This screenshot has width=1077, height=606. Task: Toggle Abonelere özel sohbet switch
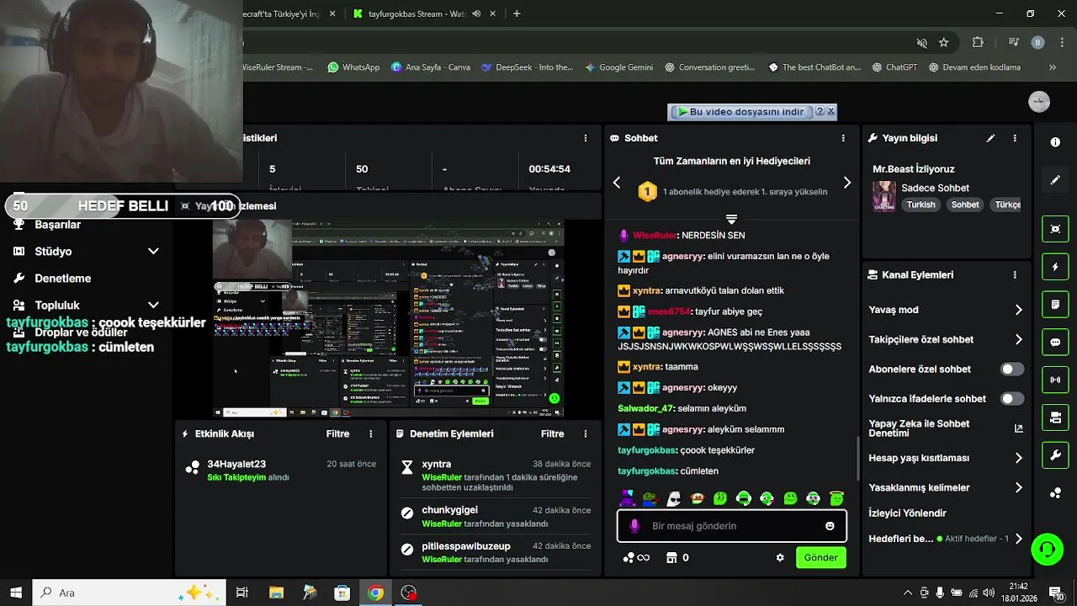click(x=1012, y=369)
